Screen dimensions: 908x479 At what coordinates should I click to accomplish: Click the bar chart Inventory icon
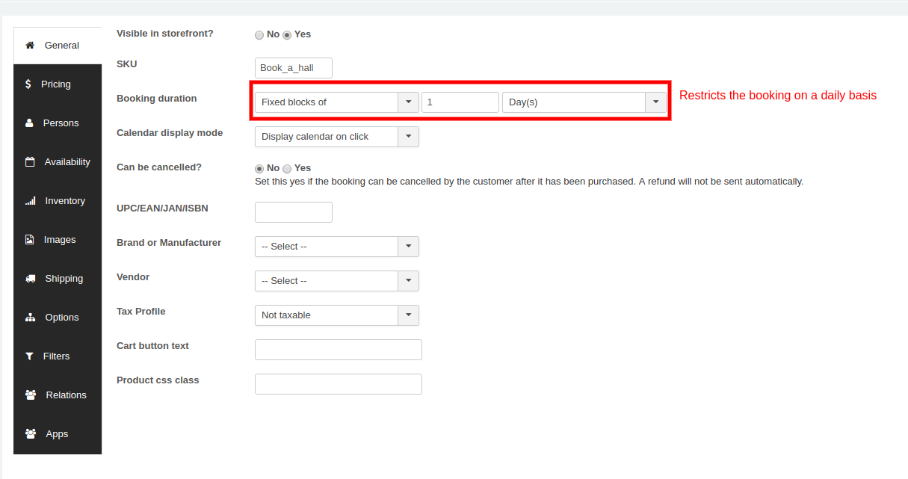(31, 201)
